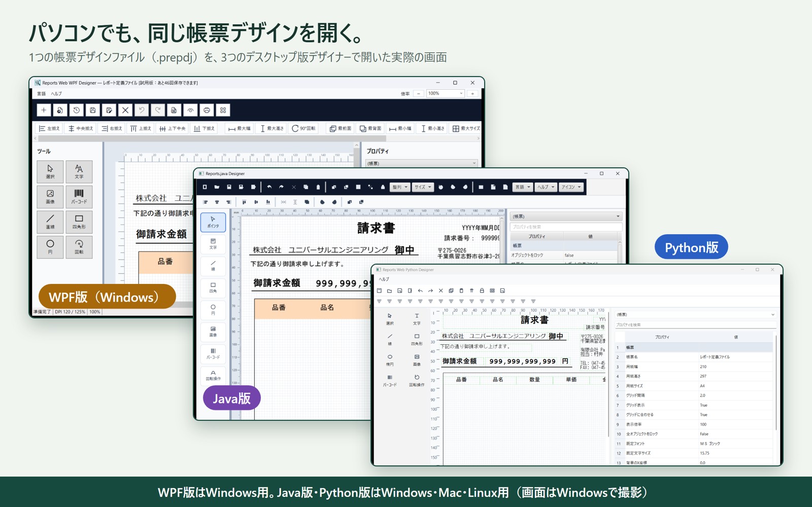Click the eye preview icon in WPF toolbar

click(x=190, y=110)
